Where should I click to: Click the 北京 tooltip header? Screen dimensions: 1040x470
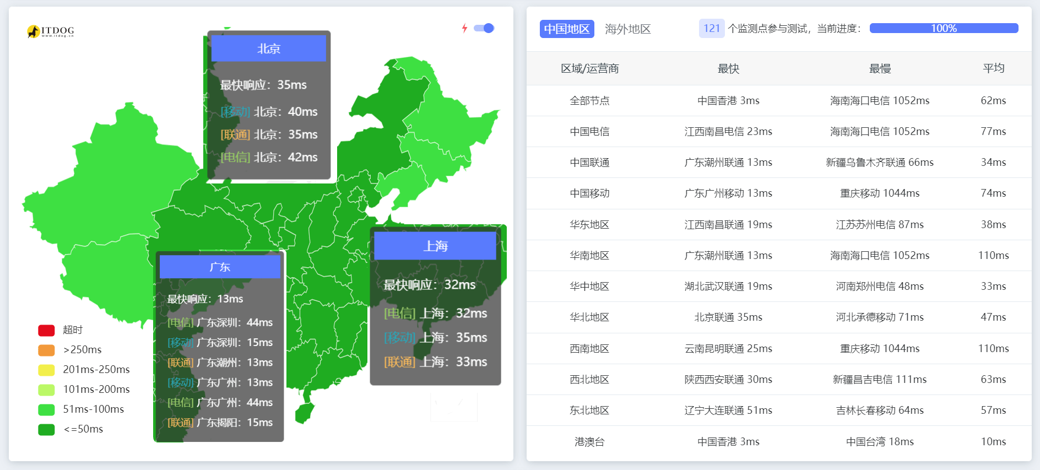tap(268, 48)
